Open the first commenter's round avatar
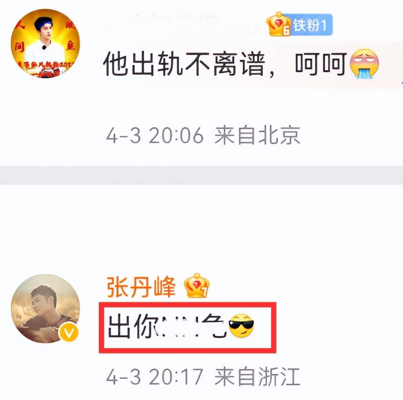 coord(45,44)
